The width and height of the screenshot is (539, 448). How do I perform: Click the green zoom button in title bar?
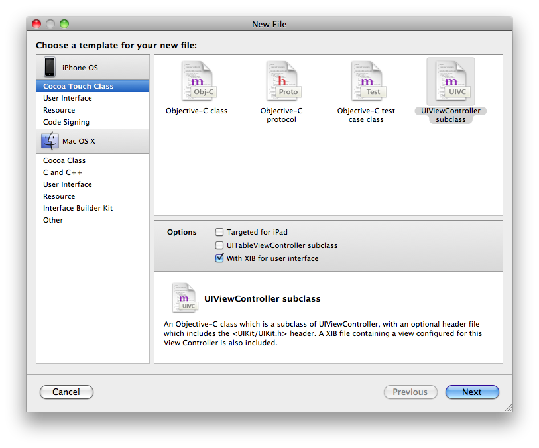(x=64, y=24)
